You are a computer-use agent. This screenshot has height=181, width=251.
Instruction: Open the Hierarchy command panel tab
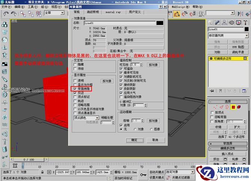224,23
